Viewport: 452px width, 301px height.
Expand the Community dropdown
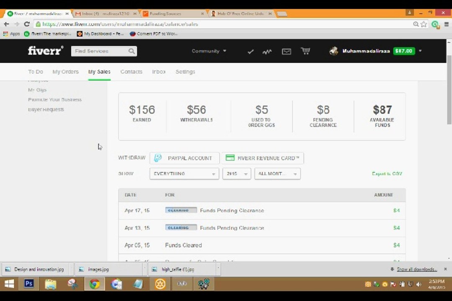pos(209,51)
